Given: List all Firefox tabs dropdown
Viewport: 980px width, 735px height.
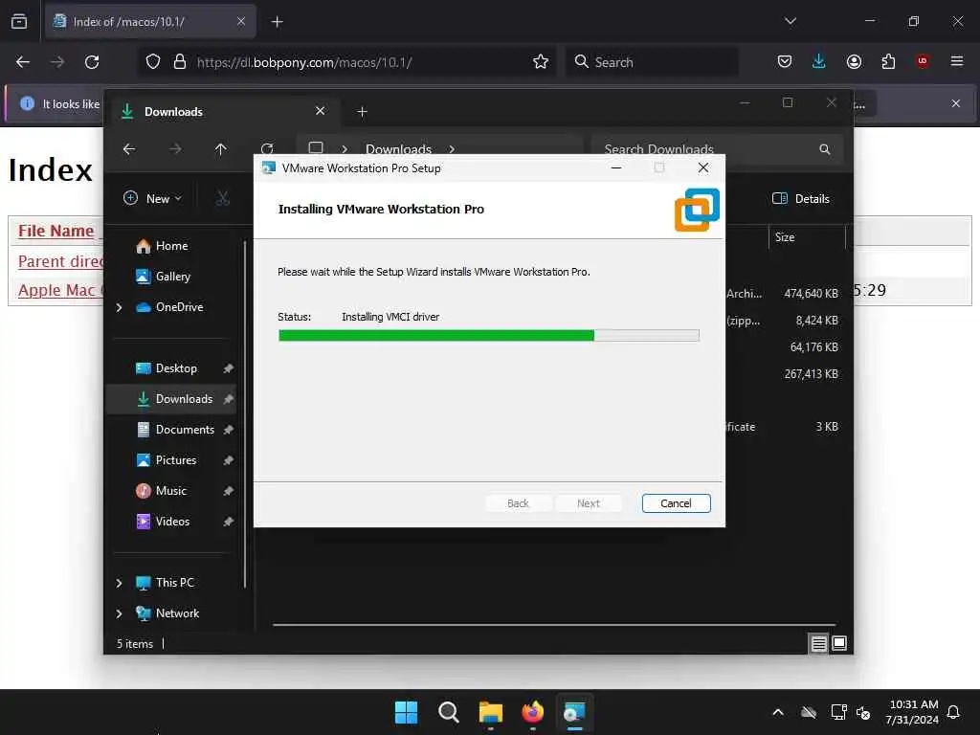Looking at the screenshot, I should coord(790,21).
